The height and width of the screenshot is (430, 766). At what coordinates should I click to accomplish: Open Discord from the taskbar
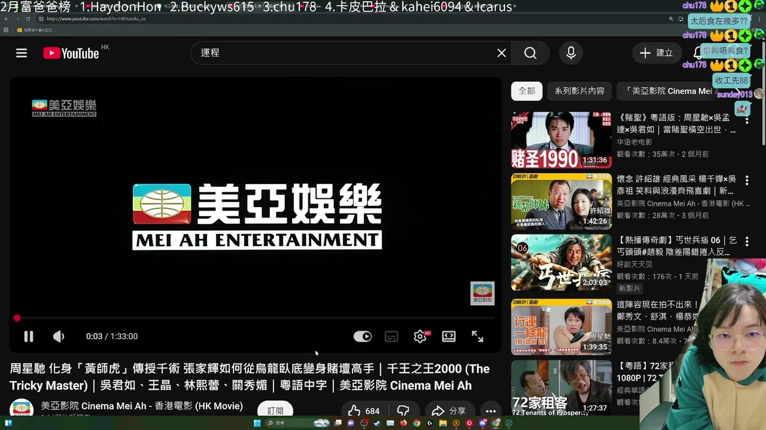click(483, 423)
